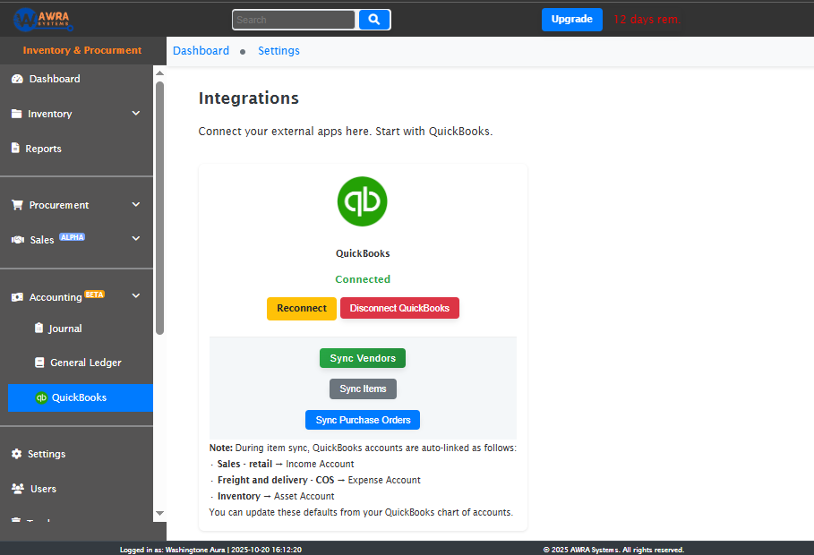Screen dimensions: 814x555
Task: Disconnect QuickBooks
Action: [399, 307]
